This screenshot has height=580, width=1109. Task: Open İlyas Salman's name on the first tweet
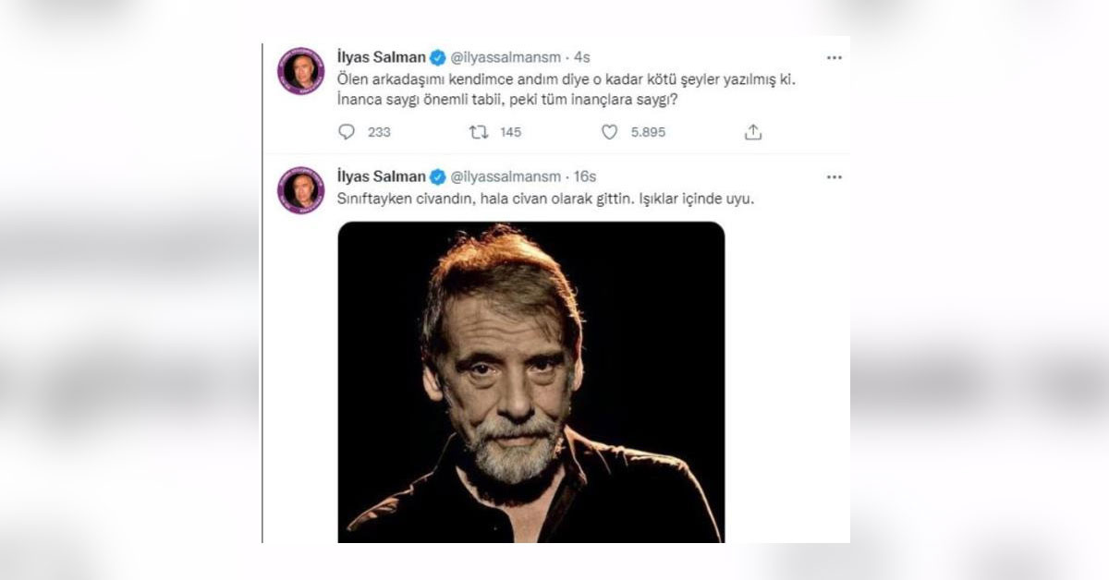tap(382, 58)
